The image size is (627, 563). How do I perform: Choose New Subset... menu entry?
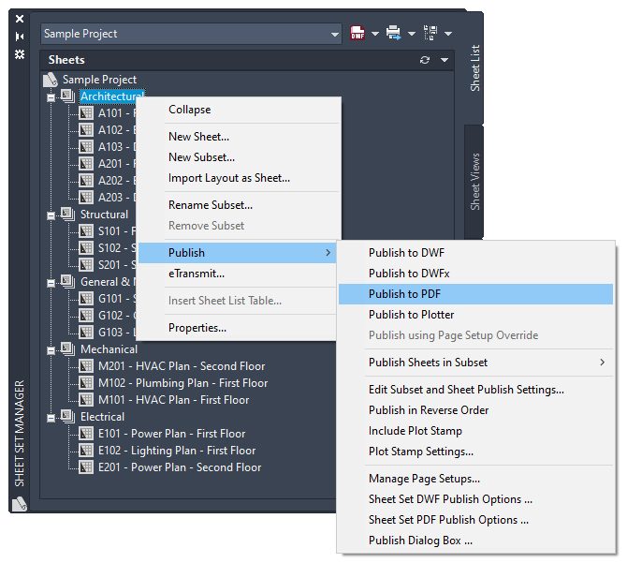[x=239, y=157]
